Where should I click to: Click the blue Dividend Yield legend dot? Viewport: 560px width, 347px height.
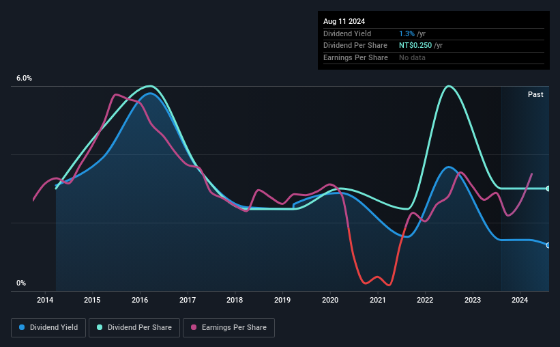pyautogui.click(x=22, y=327)
